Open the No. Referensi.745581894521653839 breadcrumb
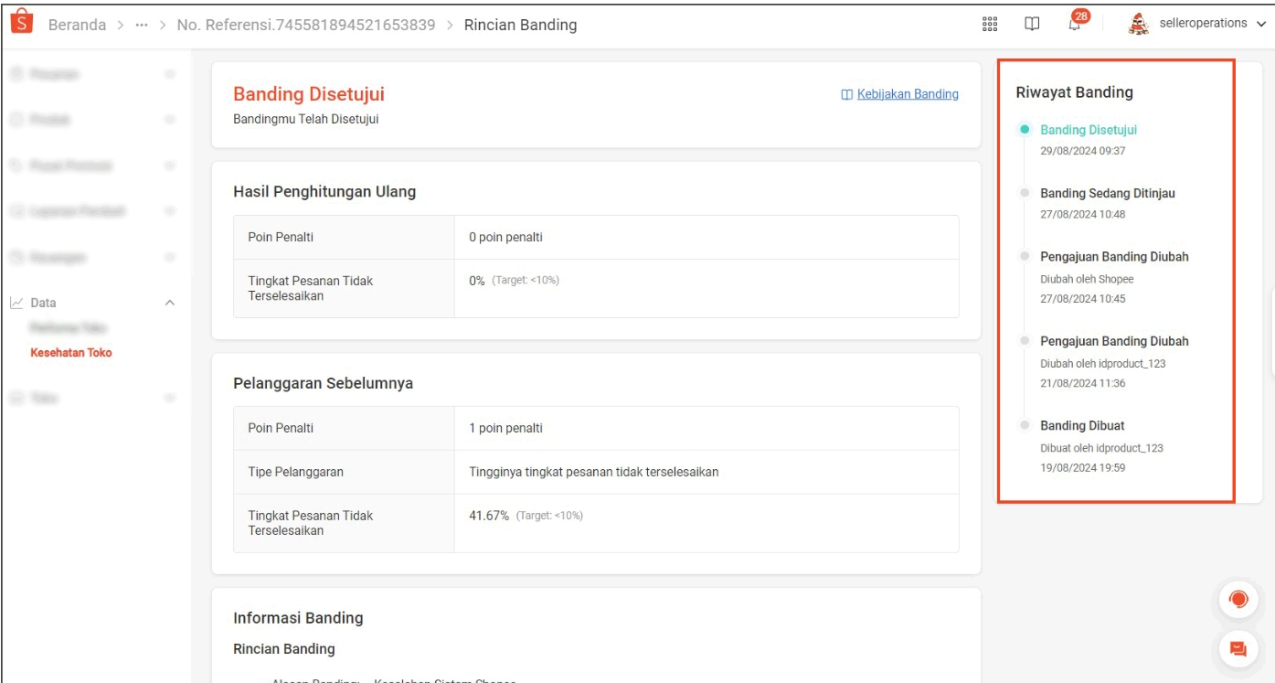 click(x=306, y=25)
